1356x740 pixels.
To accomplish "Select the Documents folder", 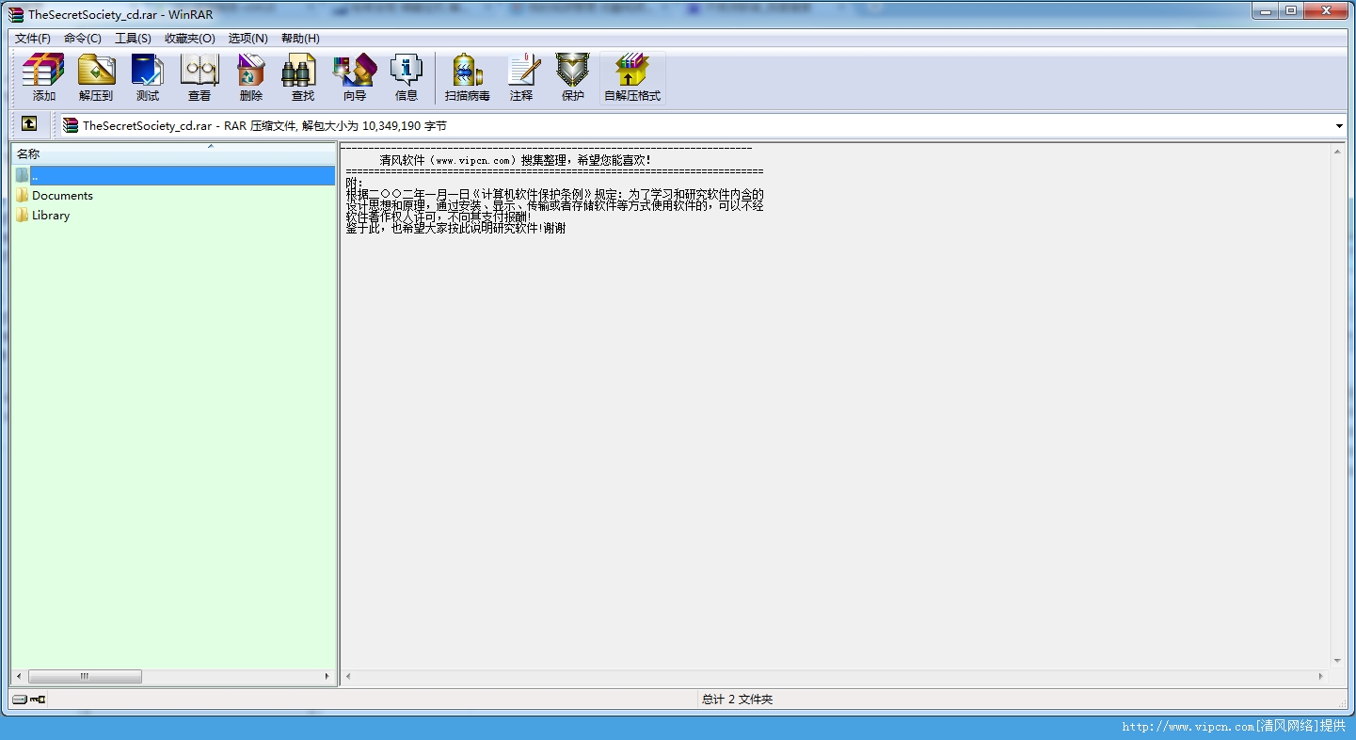I will pos(62,196).
